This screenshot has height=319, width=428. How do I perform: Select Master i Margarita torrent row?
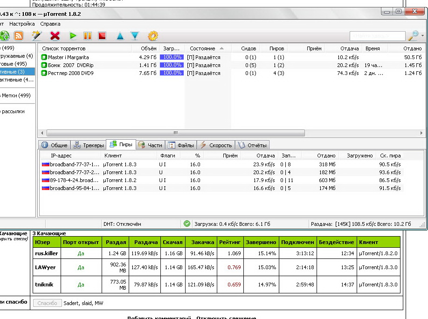pos(231,57)
